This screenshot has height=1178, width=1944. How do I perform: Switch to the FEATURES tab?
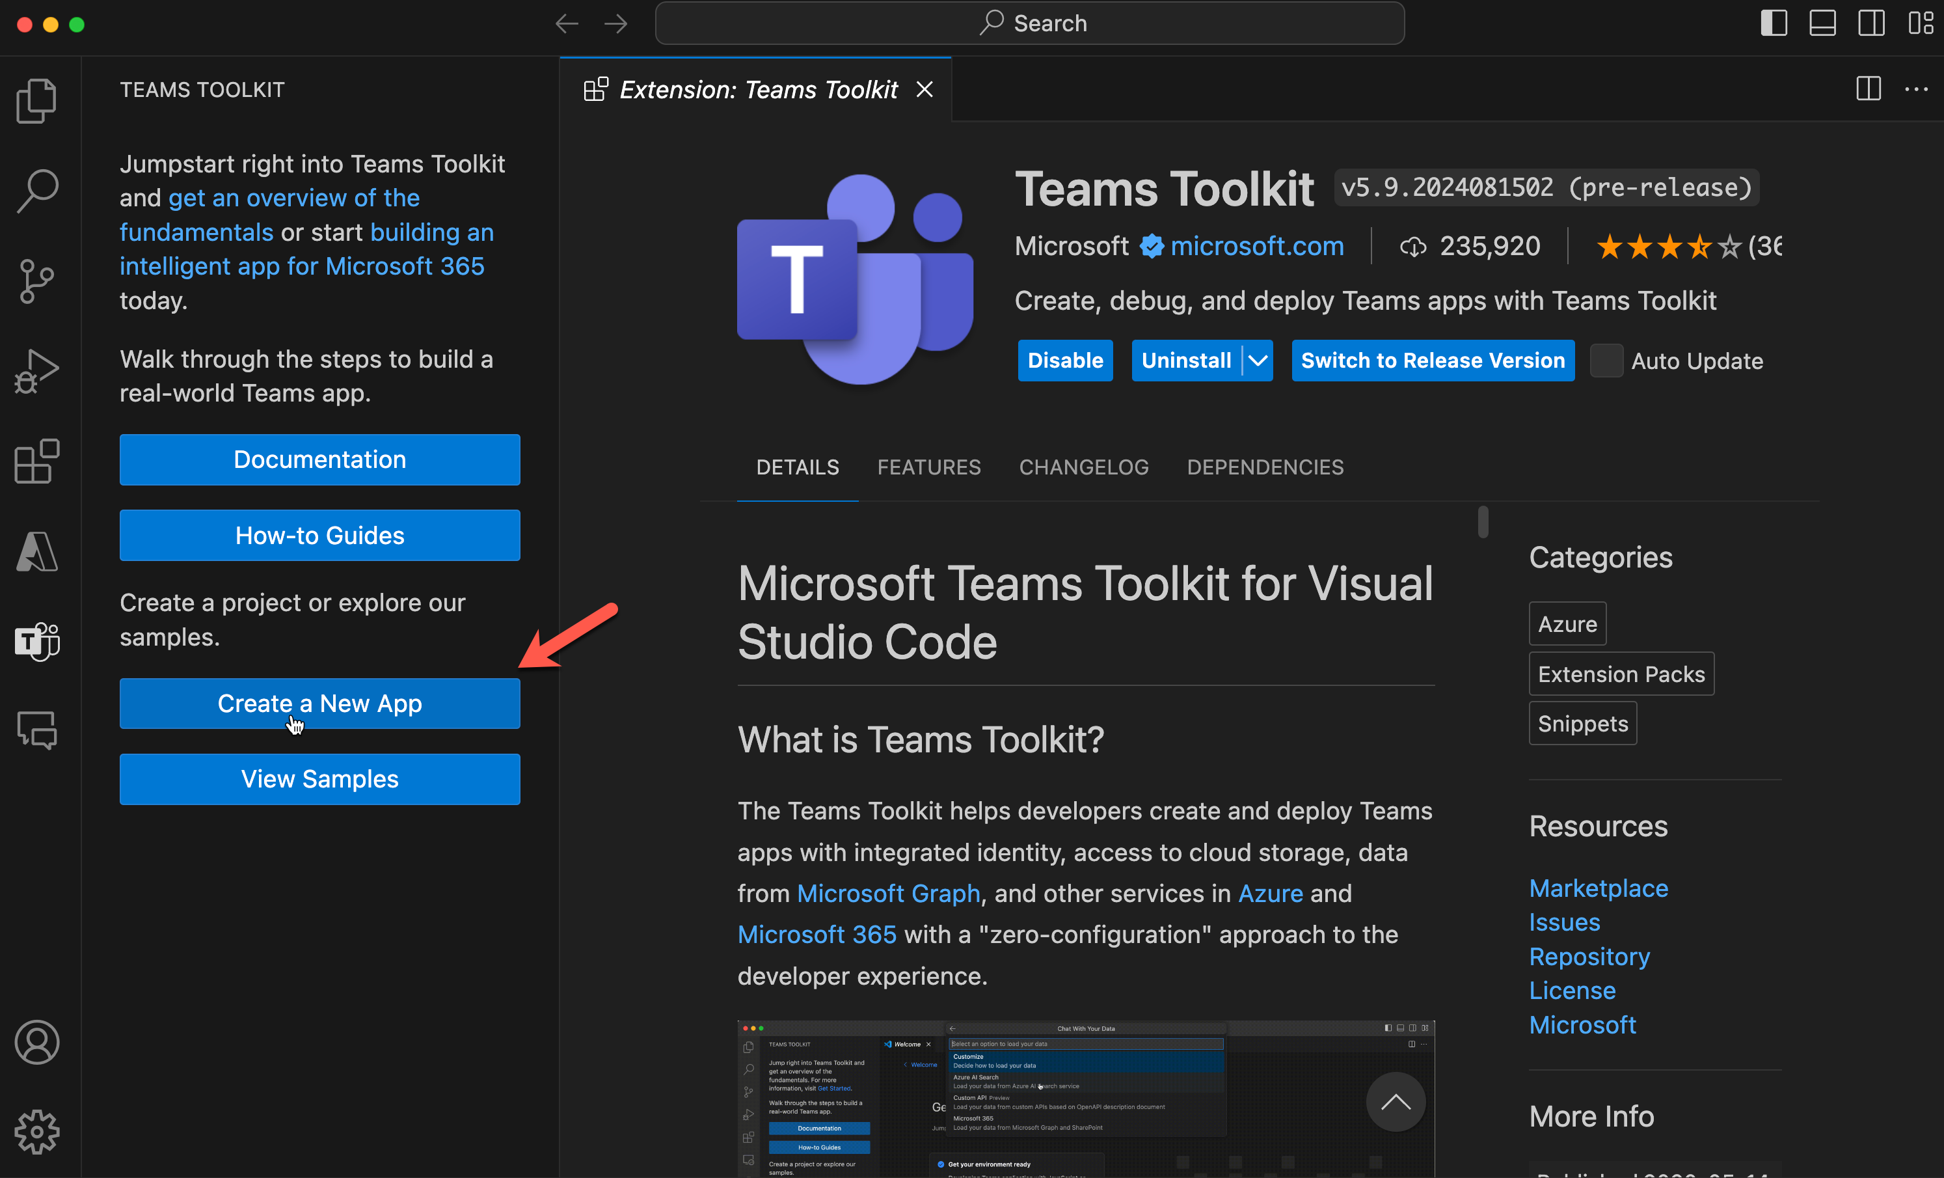(x=929, y=467)
